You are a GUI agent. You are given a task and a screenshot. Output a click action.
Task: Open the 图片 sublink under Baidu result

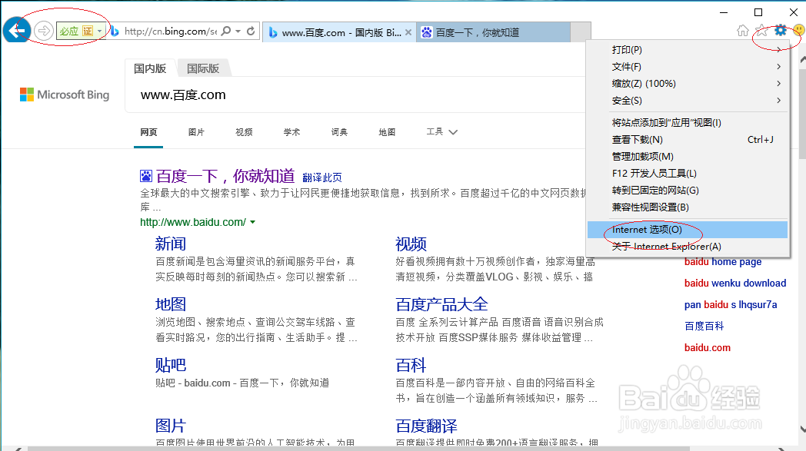point(171,426)
